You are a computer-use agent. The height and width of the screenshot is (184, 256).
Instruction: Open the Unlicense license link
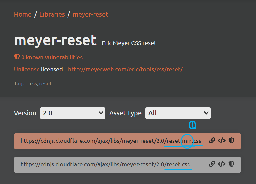coord(27,69)
